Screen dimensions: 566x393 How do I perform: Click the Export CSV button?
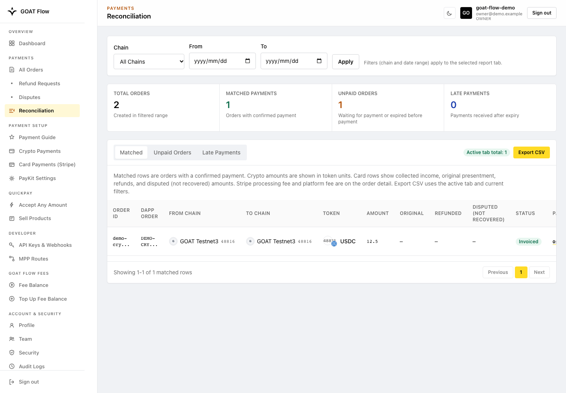531,152
